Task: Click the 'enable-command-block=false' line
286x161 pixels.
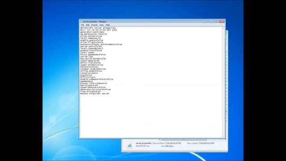Action: click(97, 79)
